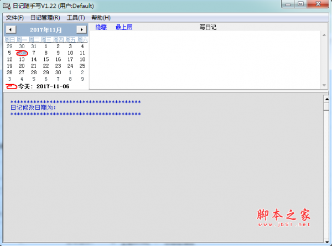The image size is (332, 246).
Task: Select November 16 in calendar
Action: click(x=58, y=59)
